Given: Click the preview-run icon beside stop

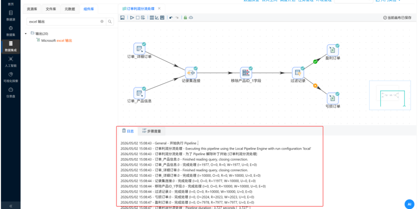Looking at the screenshot, I should click(x=143, y=18).
